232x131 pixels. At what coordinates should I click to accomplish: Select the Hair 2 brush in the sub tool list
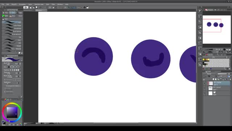pos(12,40)
